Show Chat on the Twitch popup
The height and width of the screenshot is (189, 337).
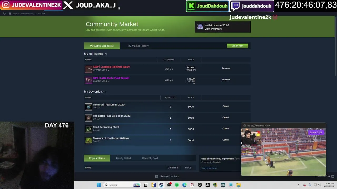click(316, 133)
